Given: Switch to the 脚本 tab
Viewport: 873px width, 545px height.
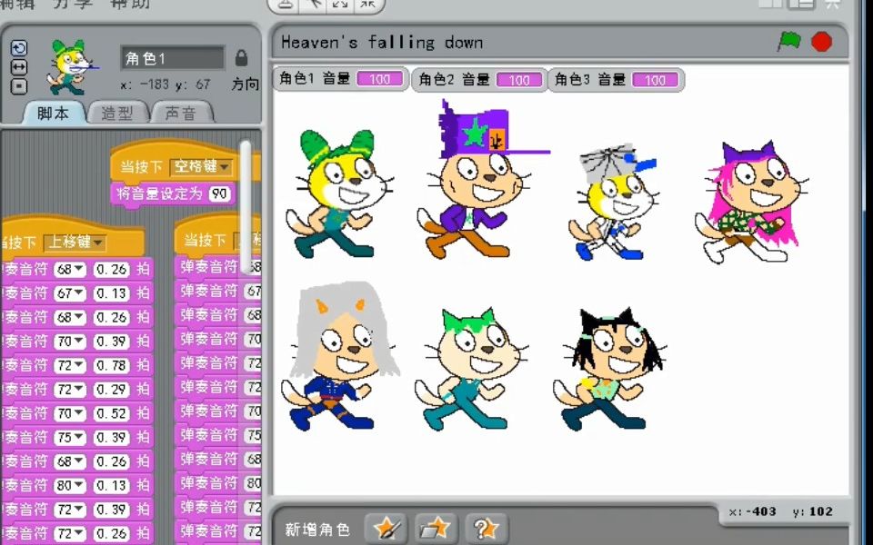Looking at the screenshot, I should coord(54,113).
